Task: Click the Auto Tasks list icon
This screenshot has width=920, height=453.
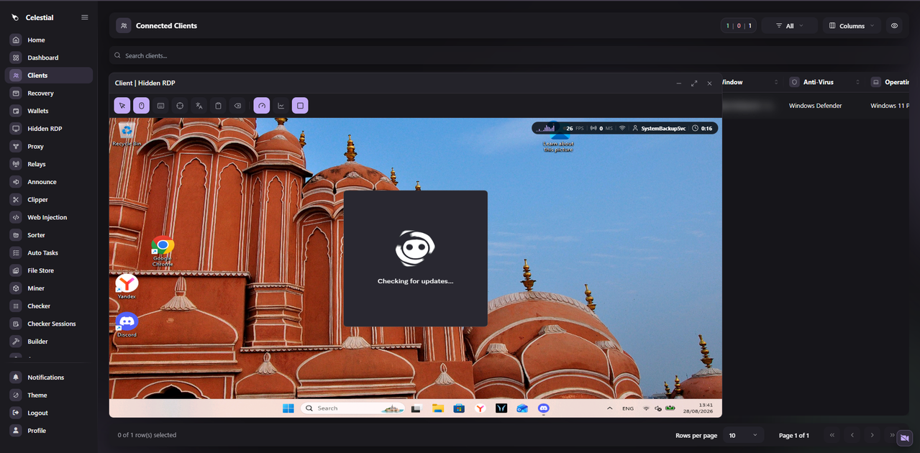Action: point(16,253)
